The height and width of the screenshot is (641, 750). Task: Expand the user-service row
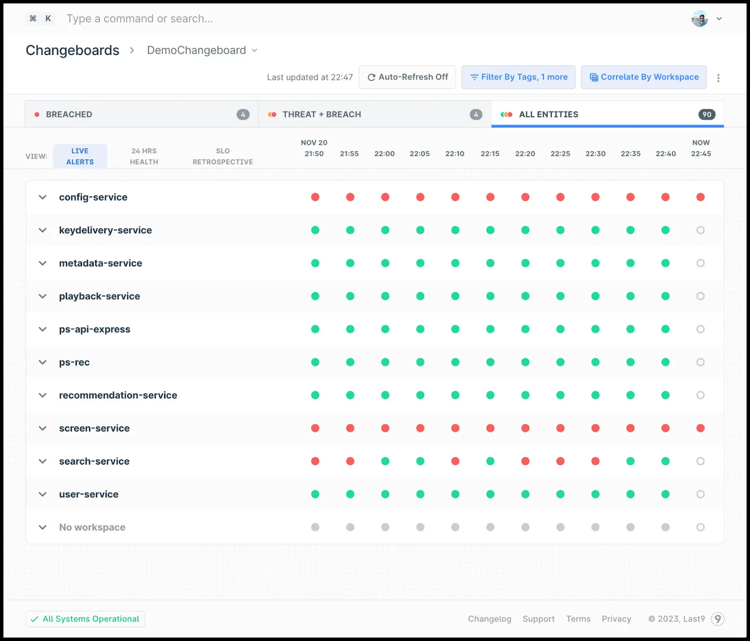pyautogui.click(x=43, y=494)
